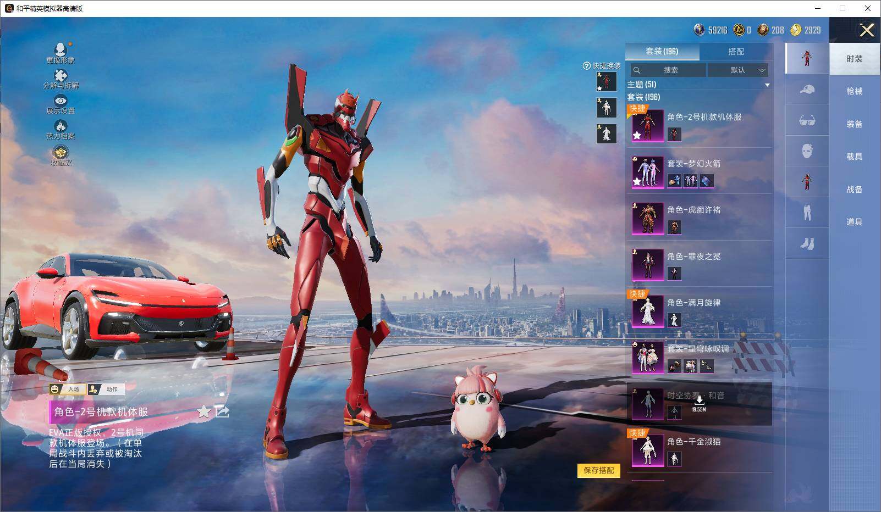Screen dimensions: 881x512
Task: Switch to 套装(196) tab
Action: pyautogui.click(x=662, y=51)
